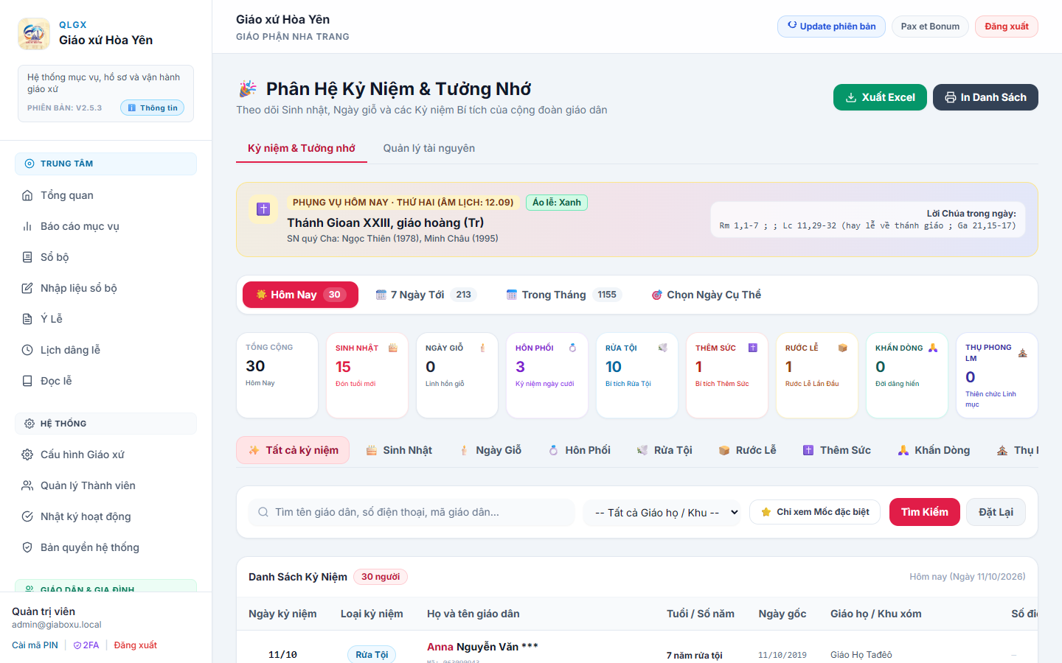This screenshot has width=1062, height=663.
Task: Click the In Danh Sách print button
Action: 985,97
